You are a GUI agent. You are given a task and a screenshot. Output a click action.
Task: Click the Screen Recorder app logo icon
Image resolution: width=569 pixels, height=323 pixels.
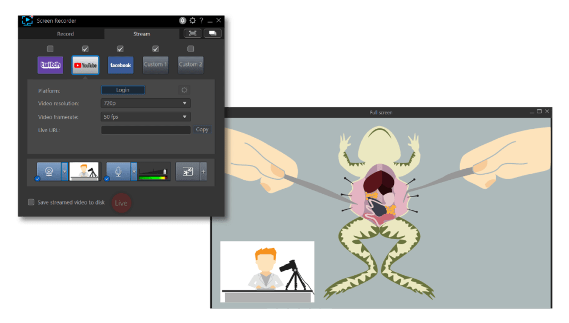[x=27, y=21]
